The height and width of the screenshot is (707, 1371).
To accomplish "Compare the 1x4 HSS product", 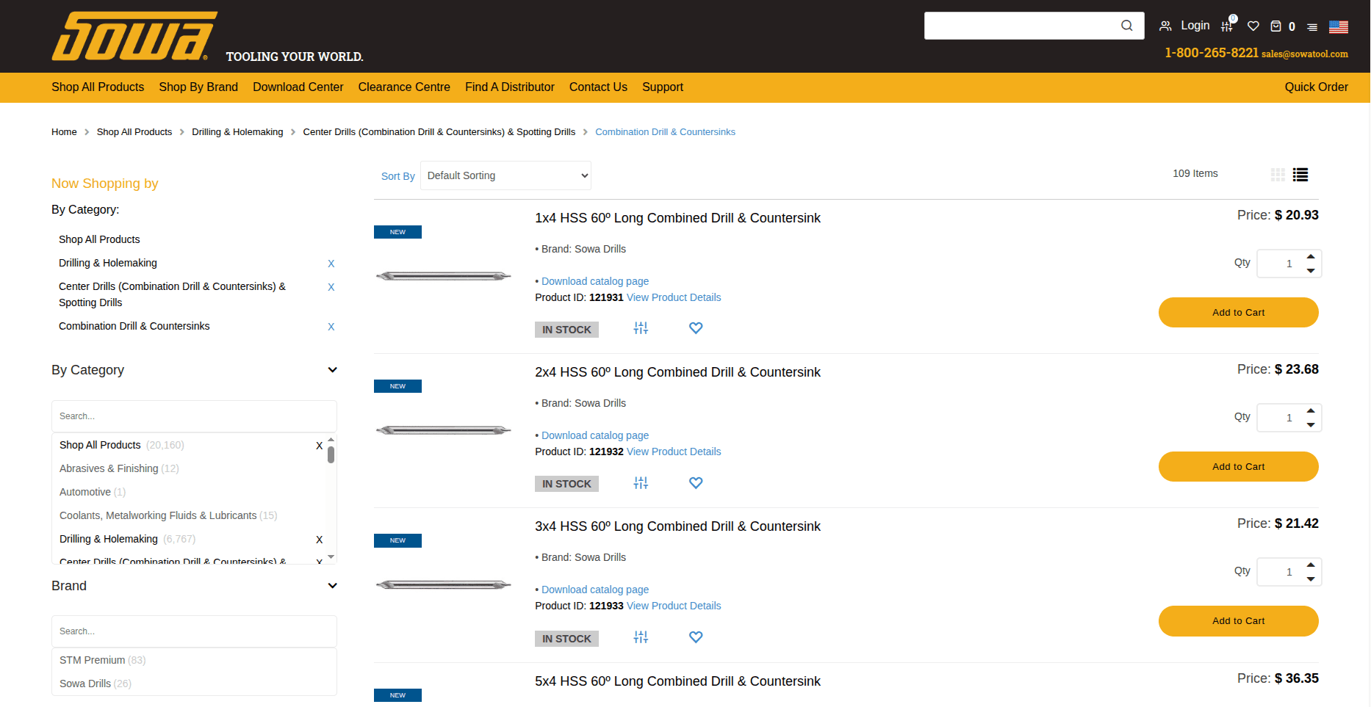I will click(x=641, y=328).
